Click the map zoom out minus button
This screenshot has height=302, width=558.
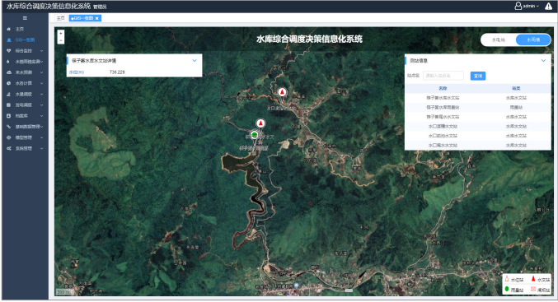click(61, 40)
